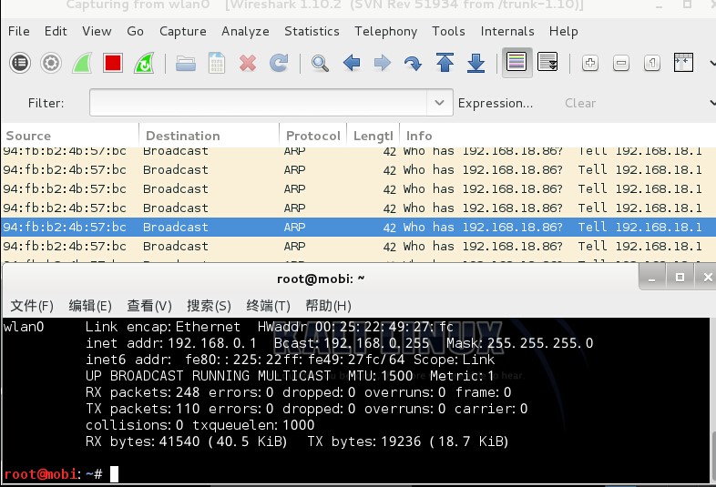Image resolution: width=716 pixels, height=487 pixels.
Task: Click the capture options gear icon
Action: pyautogui.click(x=51, y=64)
